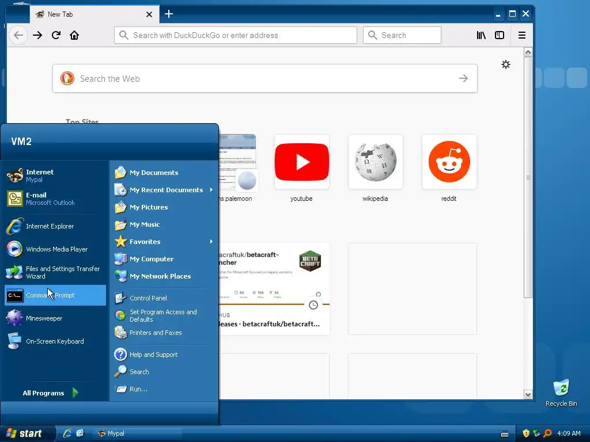This screenshot has height=442, width=590.
Task: Click the security shield tray icon
Action: 526,433
